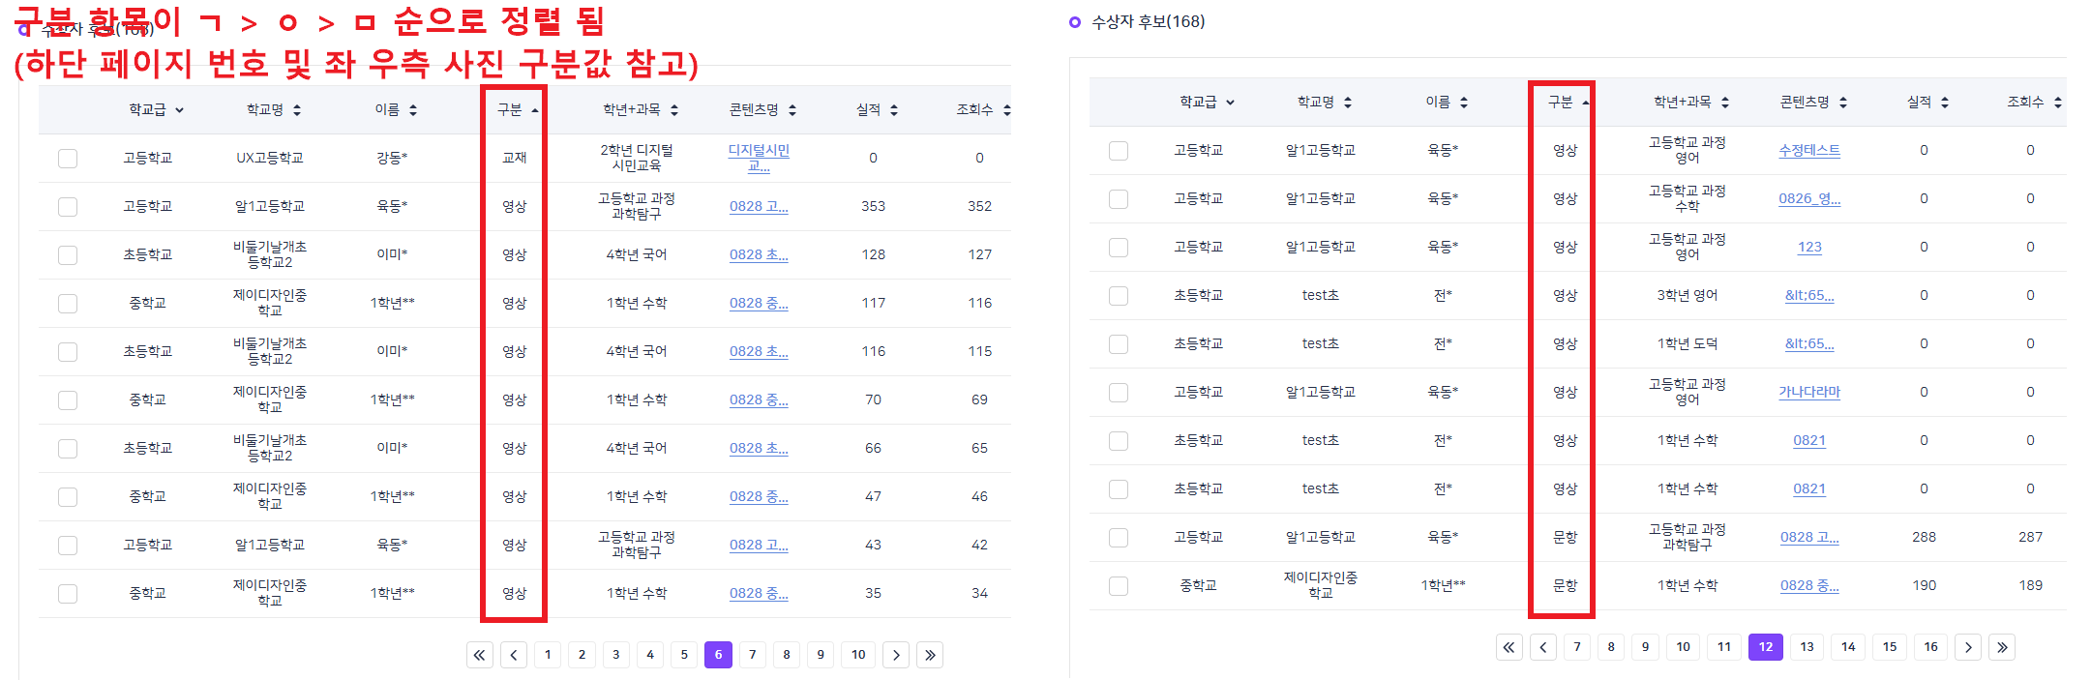Select page 13 in right pagination

pos(1807,647)
